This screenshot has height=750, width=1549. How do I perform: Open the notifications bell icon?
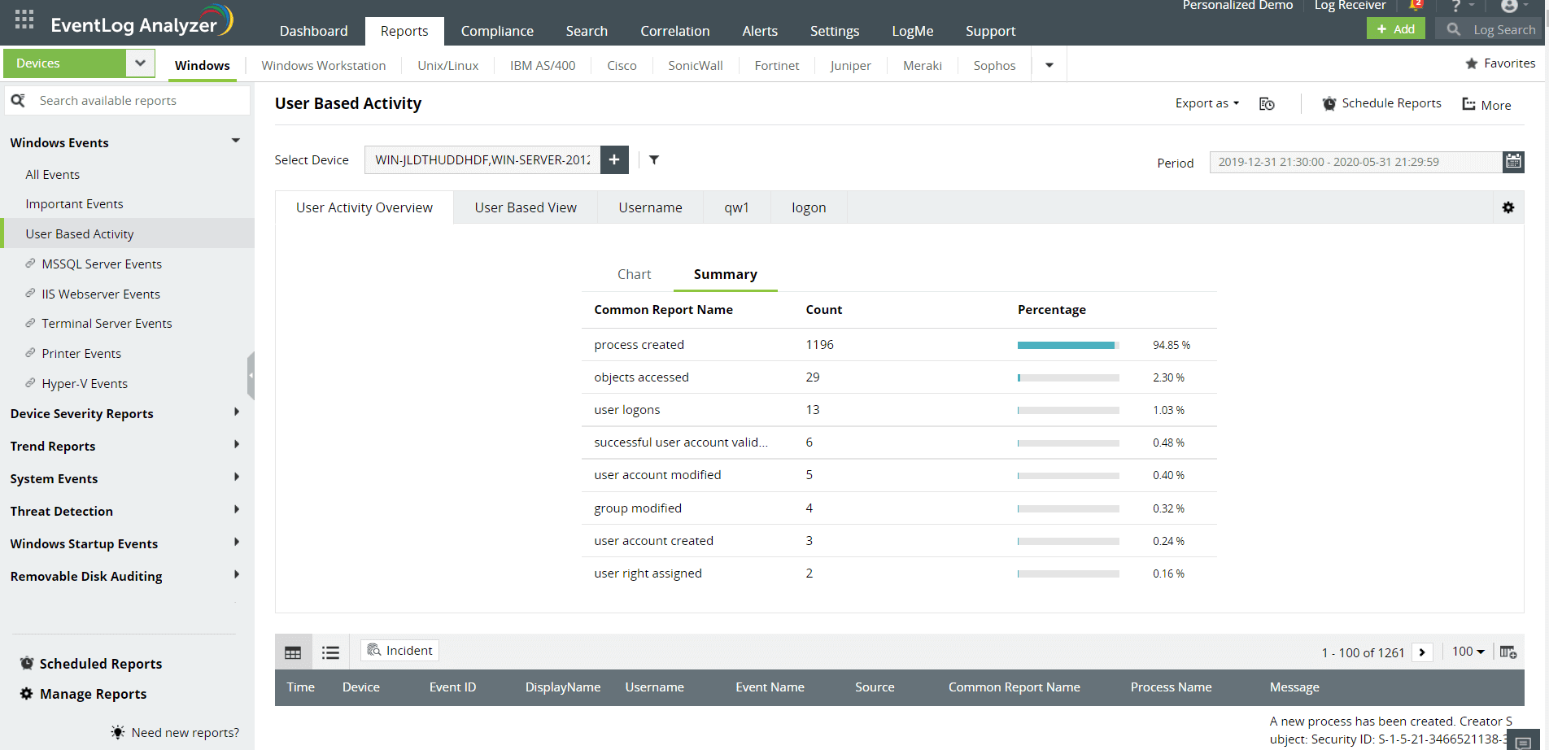point(1415,6)
